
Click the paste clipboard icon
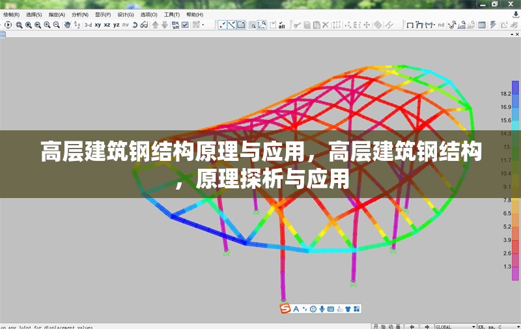click(317, 25)
